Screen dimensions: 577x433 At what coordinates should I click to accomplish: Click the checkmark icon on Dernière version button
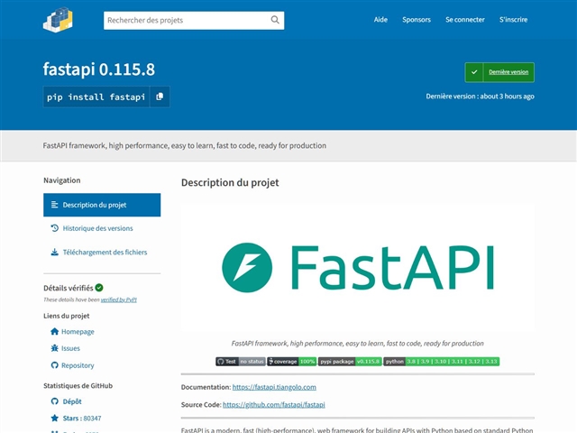click(474, 72)
